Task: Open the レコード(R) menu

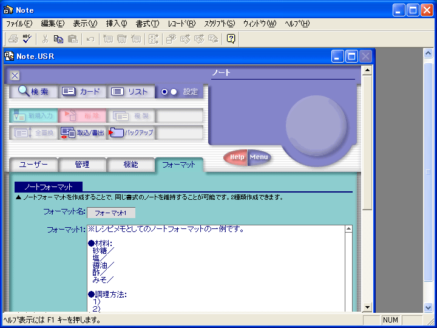Action: coord(181,24)
